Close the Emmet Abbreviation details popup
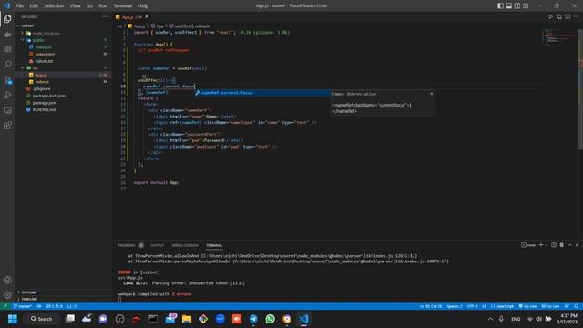The height and width of the screenshot is (328, 583). (x=431, y=94)
